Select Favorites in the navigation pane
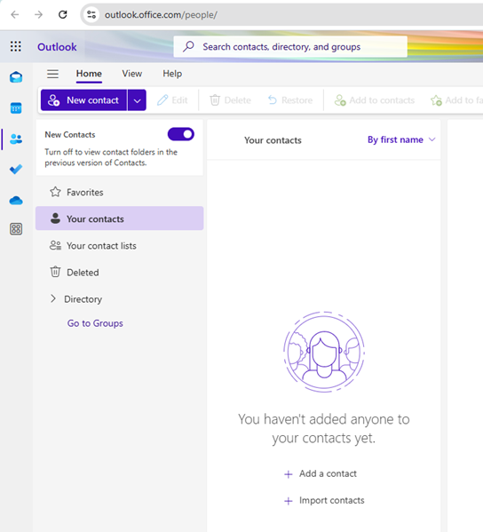483x532 pixels. [x=119, y=192]
